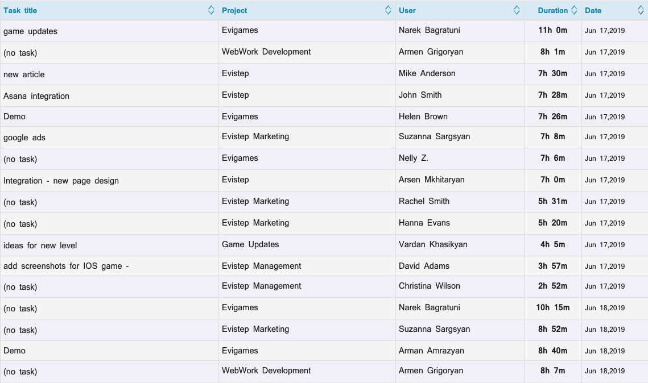Click the user name "Arsen Mkhitaryan"
Screen dimensions: 648x383
pos(431,180)
